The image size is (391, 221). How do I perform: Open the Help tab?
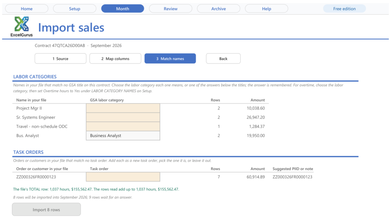pos(267,9)
